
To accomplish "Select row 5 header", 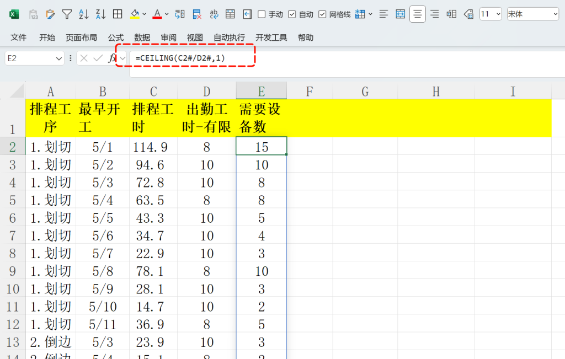I will click(x=13, y=200).
